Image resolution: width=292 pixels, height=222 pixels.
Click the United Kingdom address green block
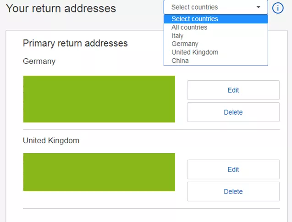(99, 172)
